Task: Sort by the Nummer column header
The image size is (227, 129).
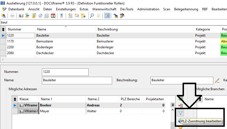Action: tap(21, 29)
